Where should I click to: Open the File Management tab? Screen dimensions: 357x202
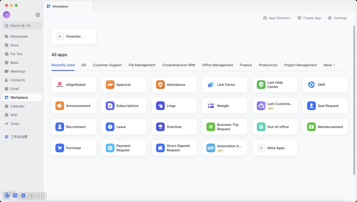click(x=142, y=65)
